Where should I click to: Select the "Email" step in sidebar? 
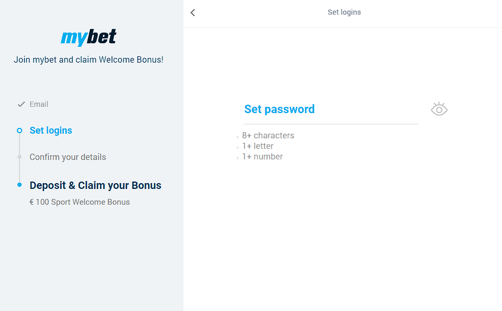[x=38, y=104]
